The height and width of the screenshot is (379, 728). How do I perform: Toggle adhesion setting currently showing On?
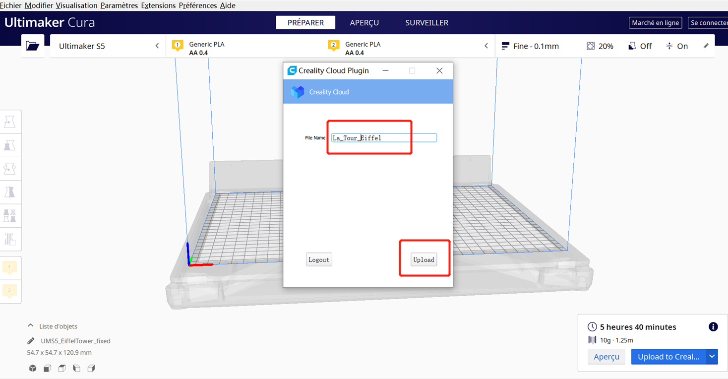coord(677,46)
